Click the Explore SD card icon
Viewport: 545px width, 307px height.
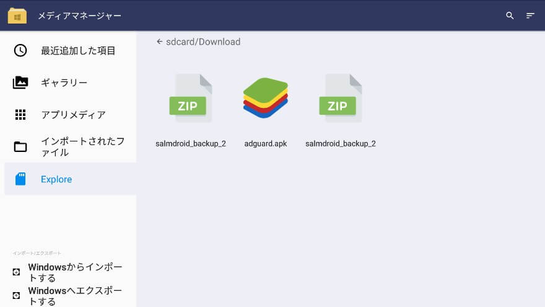pos(20,179)
